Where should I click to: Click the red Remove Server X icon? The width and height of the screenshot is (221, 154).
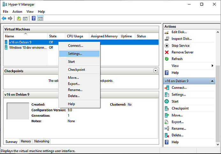coord(167,52)
